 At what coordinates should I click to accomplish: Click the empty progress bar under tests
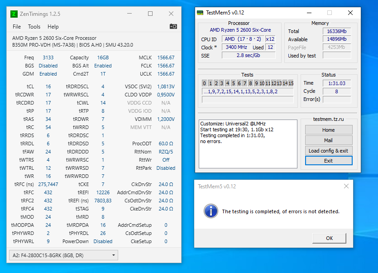[x=248, y=99]
